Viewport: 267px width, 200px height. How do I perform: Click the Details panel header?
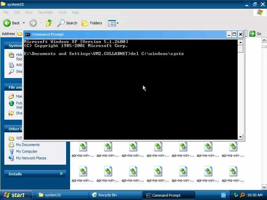tap(35, 174)
